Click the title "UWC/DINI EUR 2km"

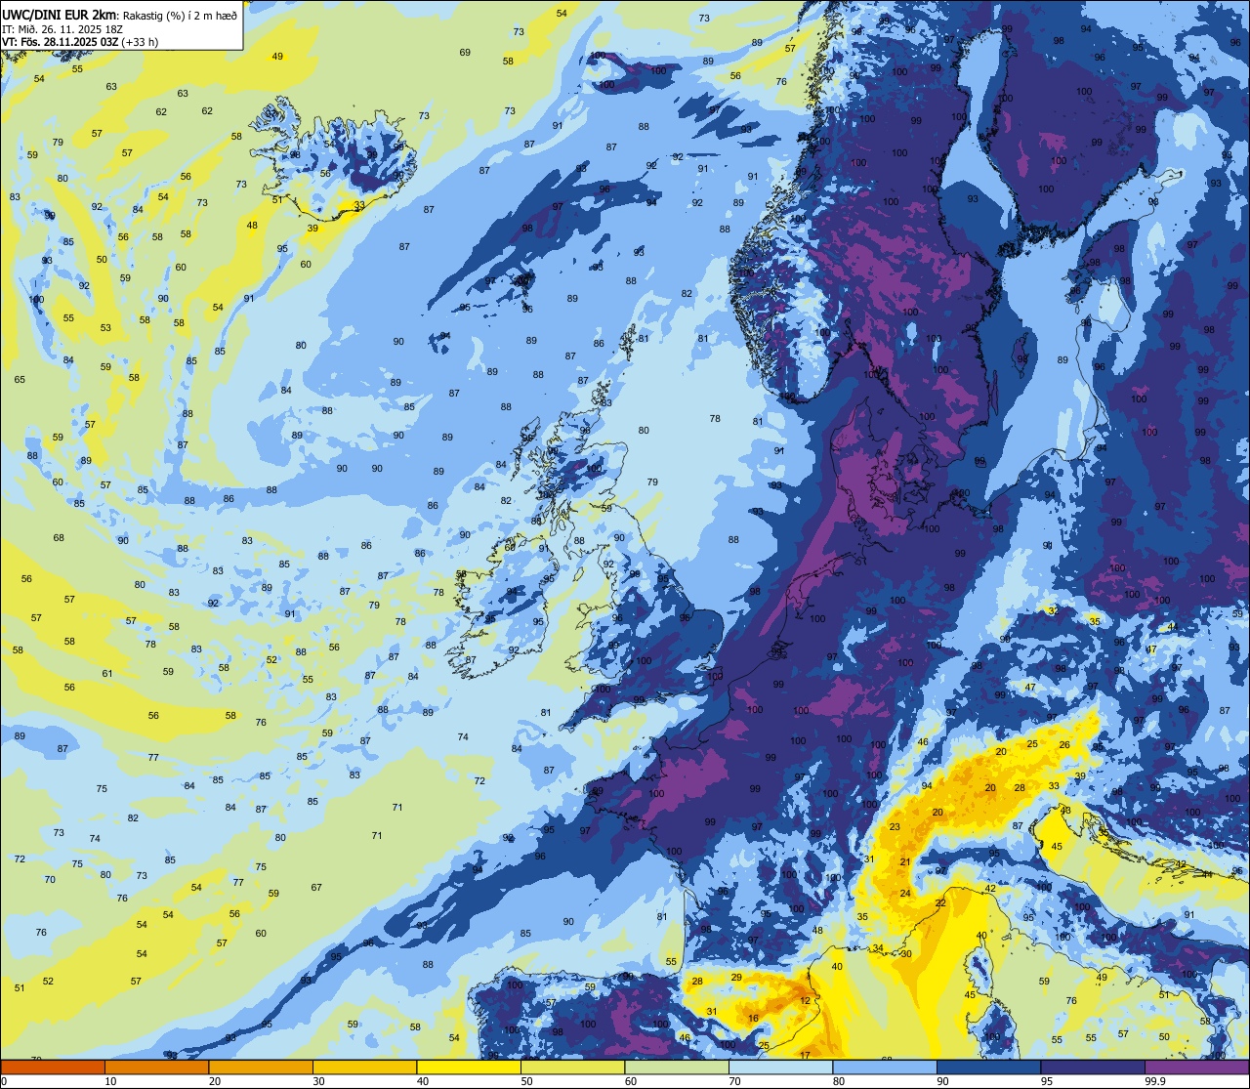click(x=59, y=14)
